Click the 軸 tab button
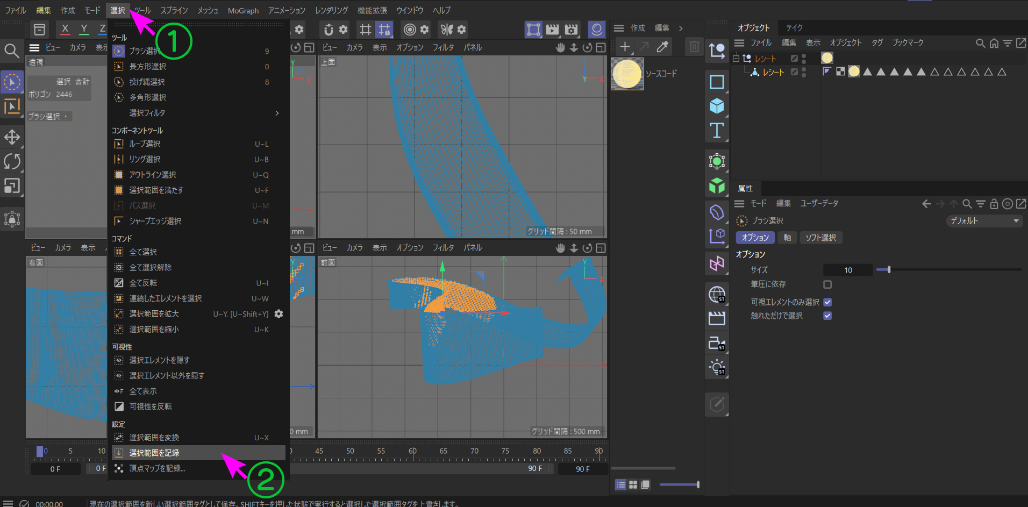 click(787, 238)
